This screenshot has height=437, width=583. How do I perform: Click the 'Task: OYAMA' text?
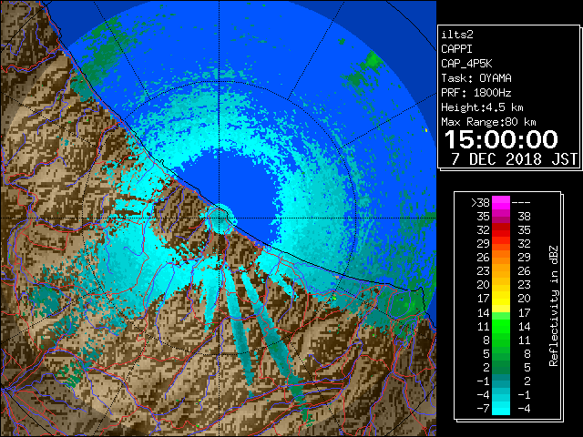(476, 78)
